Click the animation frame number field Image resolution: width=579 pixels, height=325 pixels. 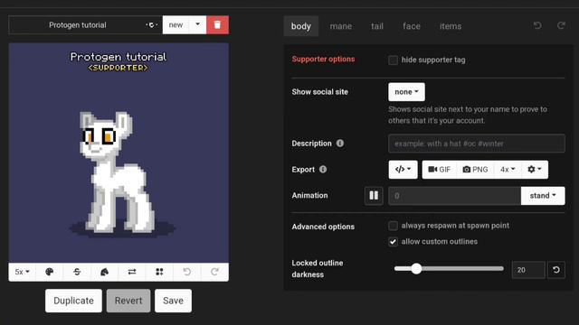coord(454,196)
